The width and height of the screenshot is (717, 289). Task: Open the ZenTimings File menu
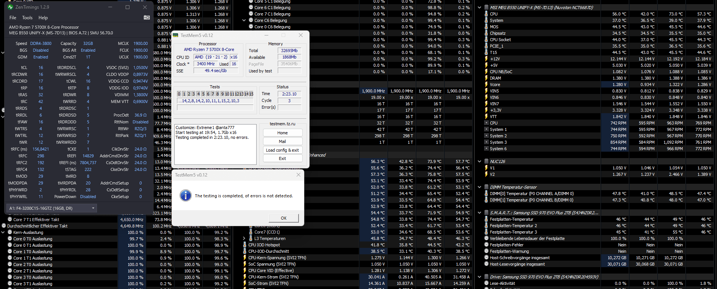point(13,18)
